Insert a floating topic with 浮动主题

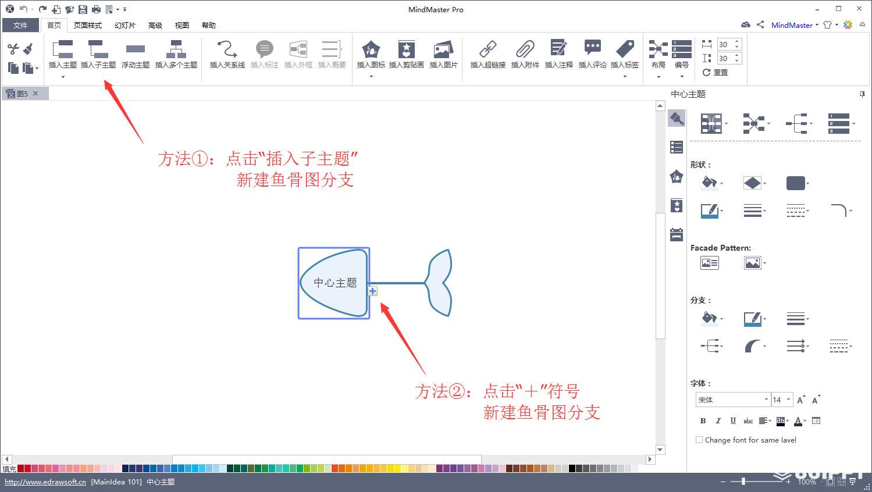pyautogui.click(x=136, y=54)
